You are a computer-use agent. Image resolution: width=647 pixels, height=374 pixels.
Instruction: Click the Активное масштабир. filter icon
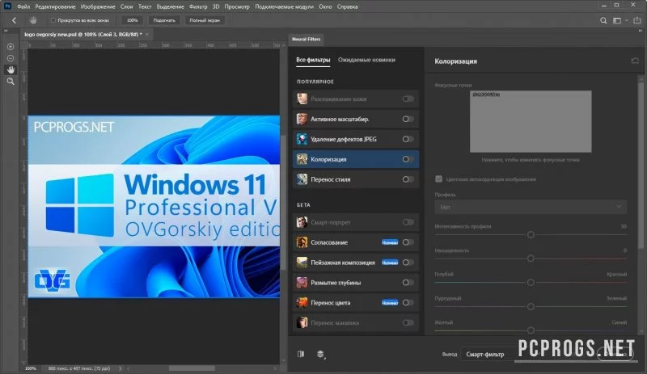[302, 119]
